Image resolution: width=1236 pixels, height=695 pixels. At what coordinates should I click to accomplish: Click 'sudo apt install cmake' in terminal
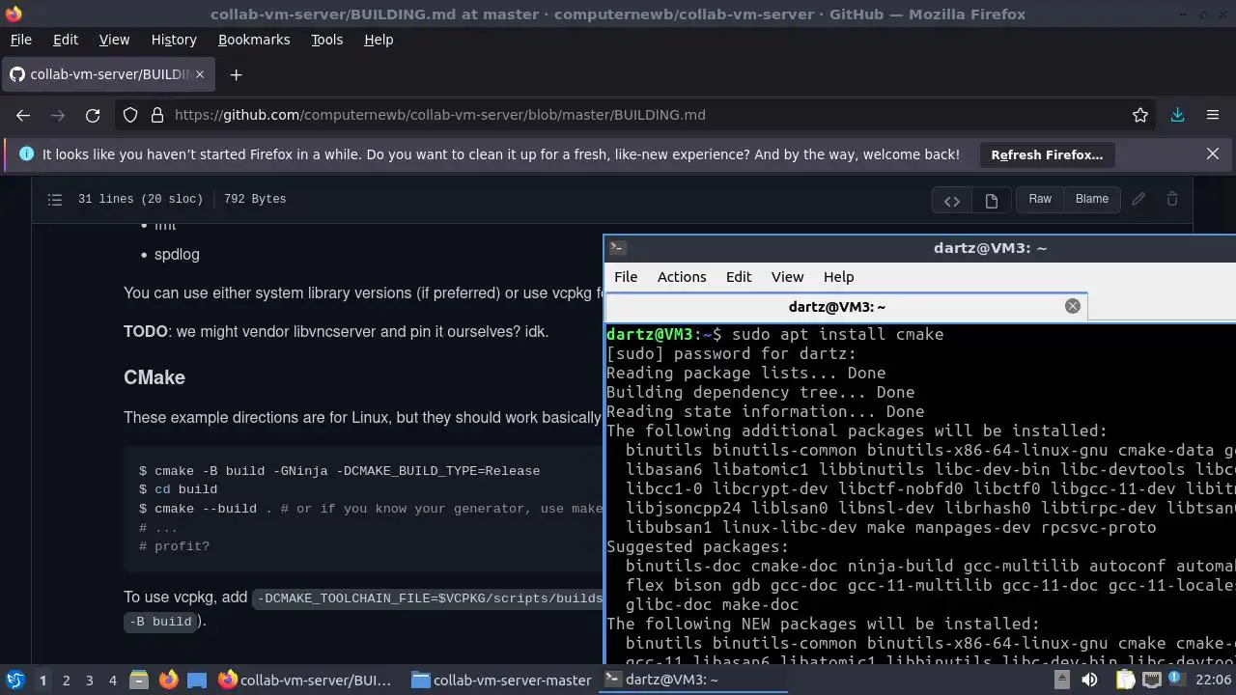pos(837,334)
